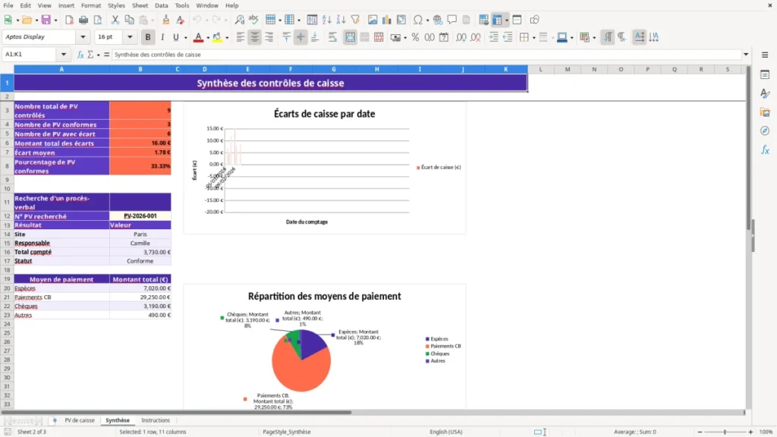Toggle Wrap Text

(x=332, y=37)
